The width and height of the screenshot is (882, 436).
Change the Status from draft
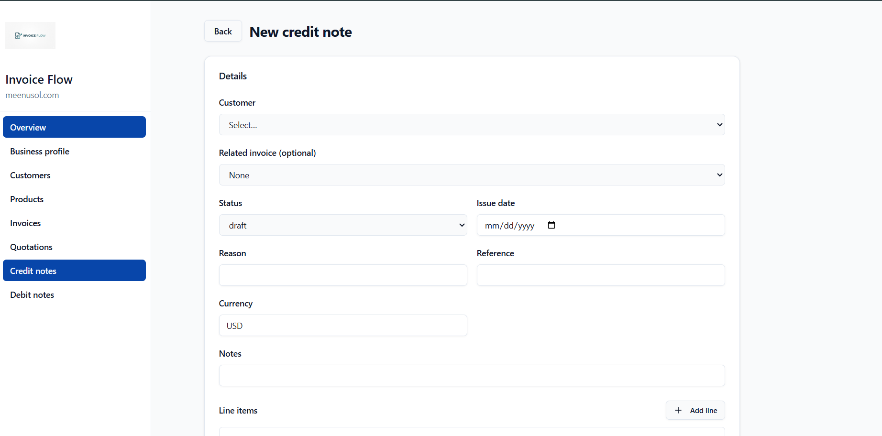[x=342, y=225]
